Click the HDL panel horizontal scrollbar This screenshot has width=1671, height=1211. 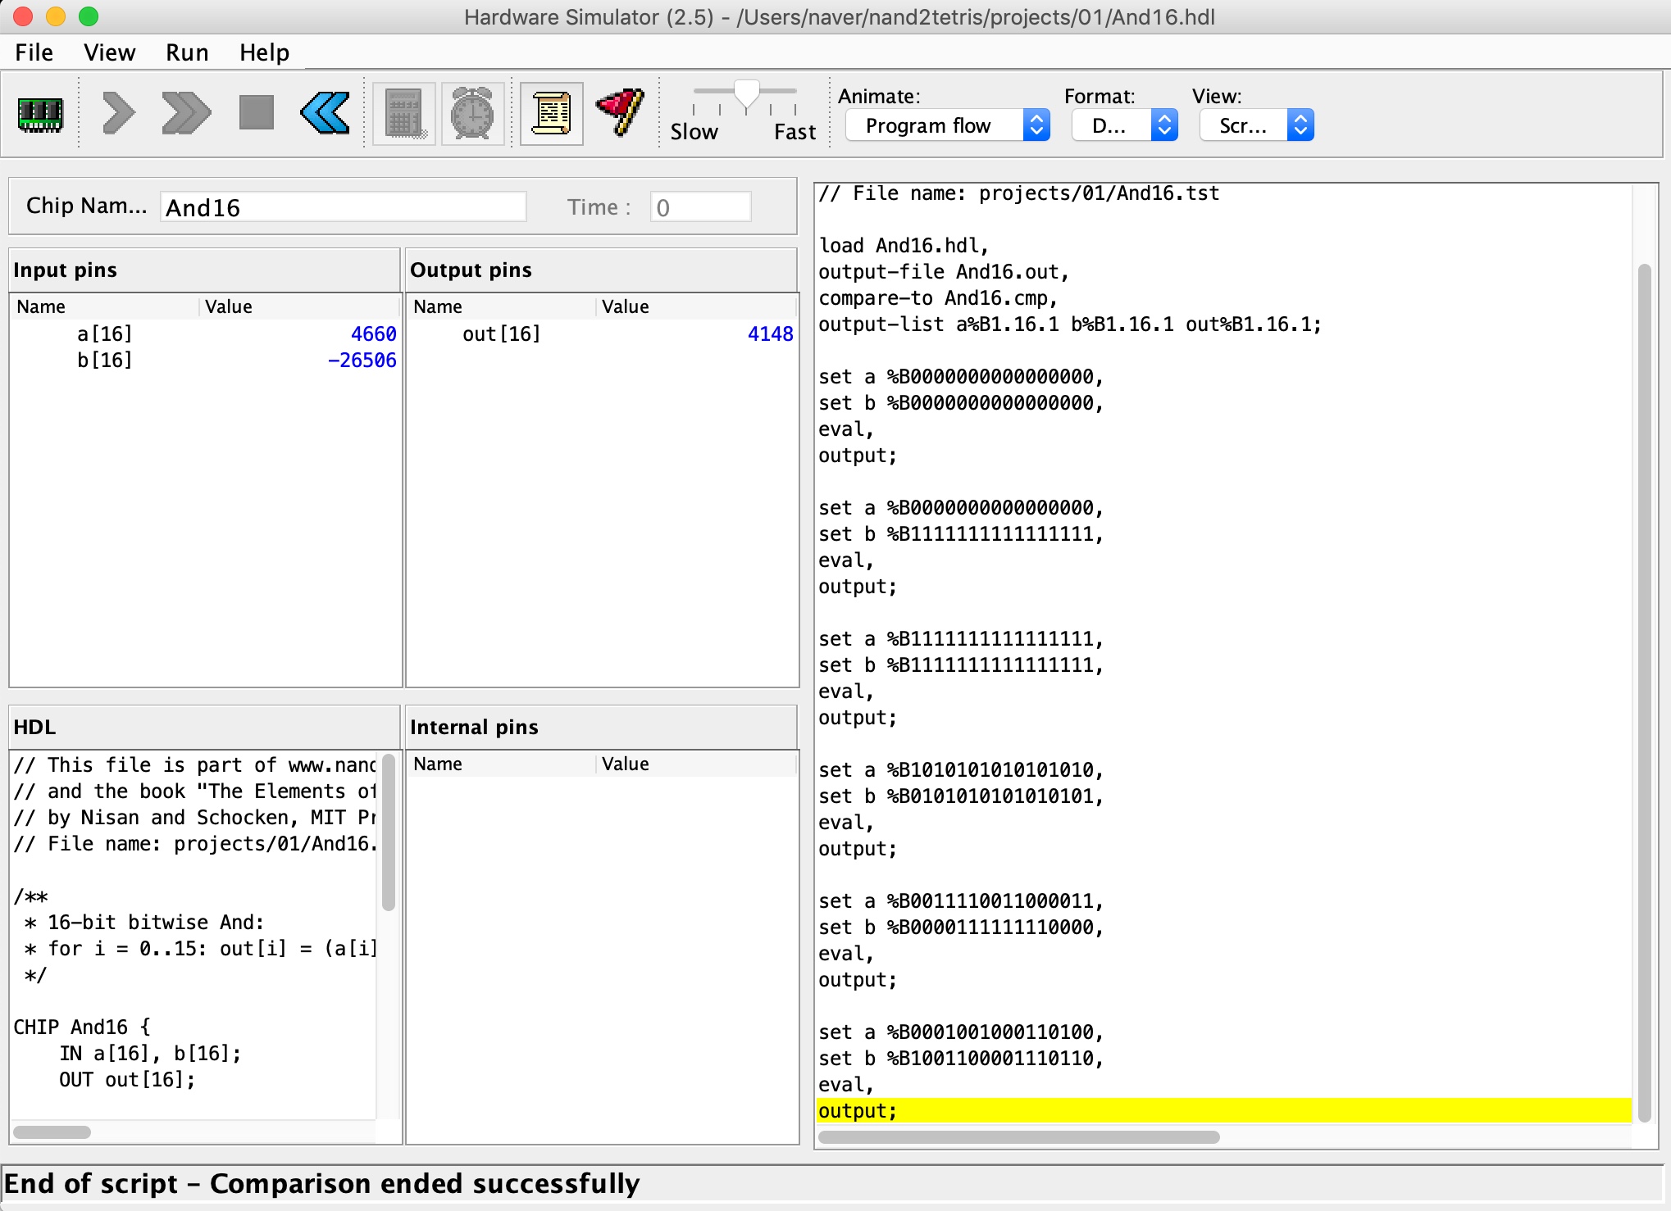(x=52, y=1132)
